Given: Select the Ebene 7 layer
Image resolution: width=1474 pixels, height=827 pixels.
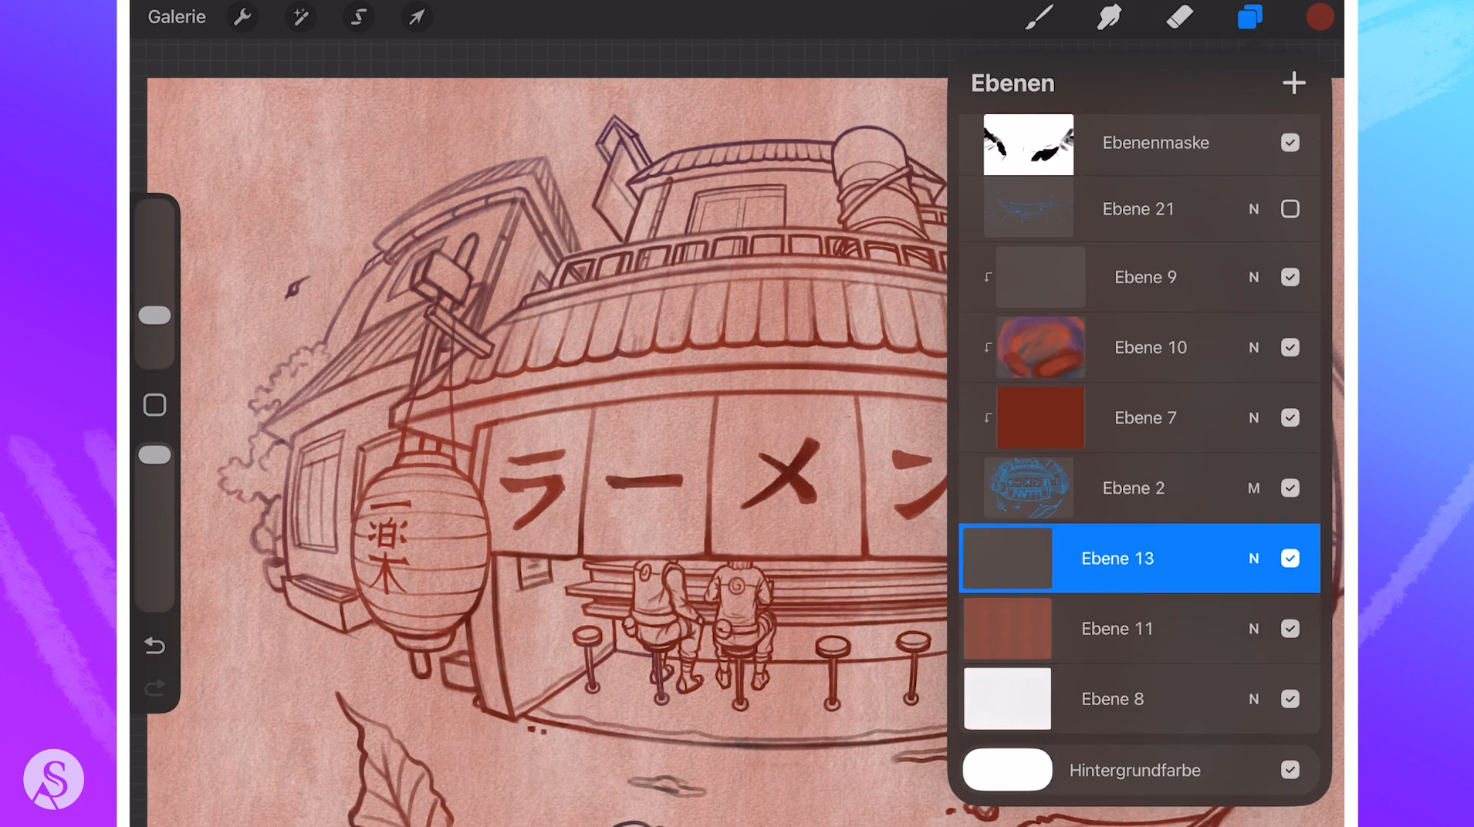Looking at the screenshot, I should tap(1145, 417).
